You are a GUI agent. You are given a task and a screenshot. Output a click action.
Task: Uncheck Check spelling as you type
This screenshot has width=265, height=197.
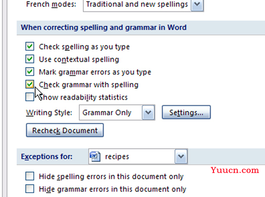pyautogui.click(x=30, y=46)
